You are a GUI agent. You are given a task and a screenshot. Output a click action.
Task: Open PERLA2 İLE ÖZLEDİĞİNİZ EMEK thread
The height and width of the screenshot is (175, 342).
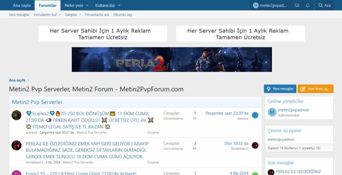pos(87,150)
